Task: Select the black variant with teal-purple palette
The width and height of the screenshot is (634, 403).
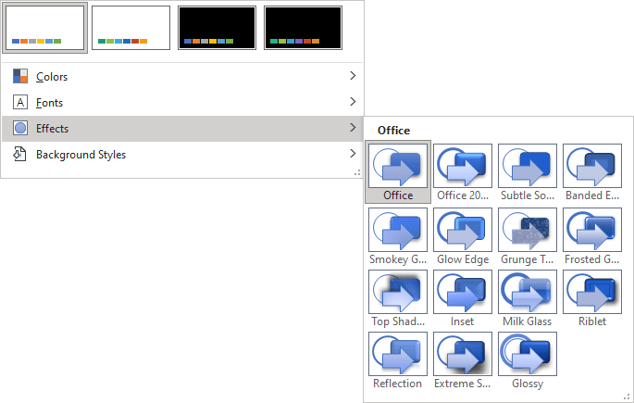Action: (303, 28)
